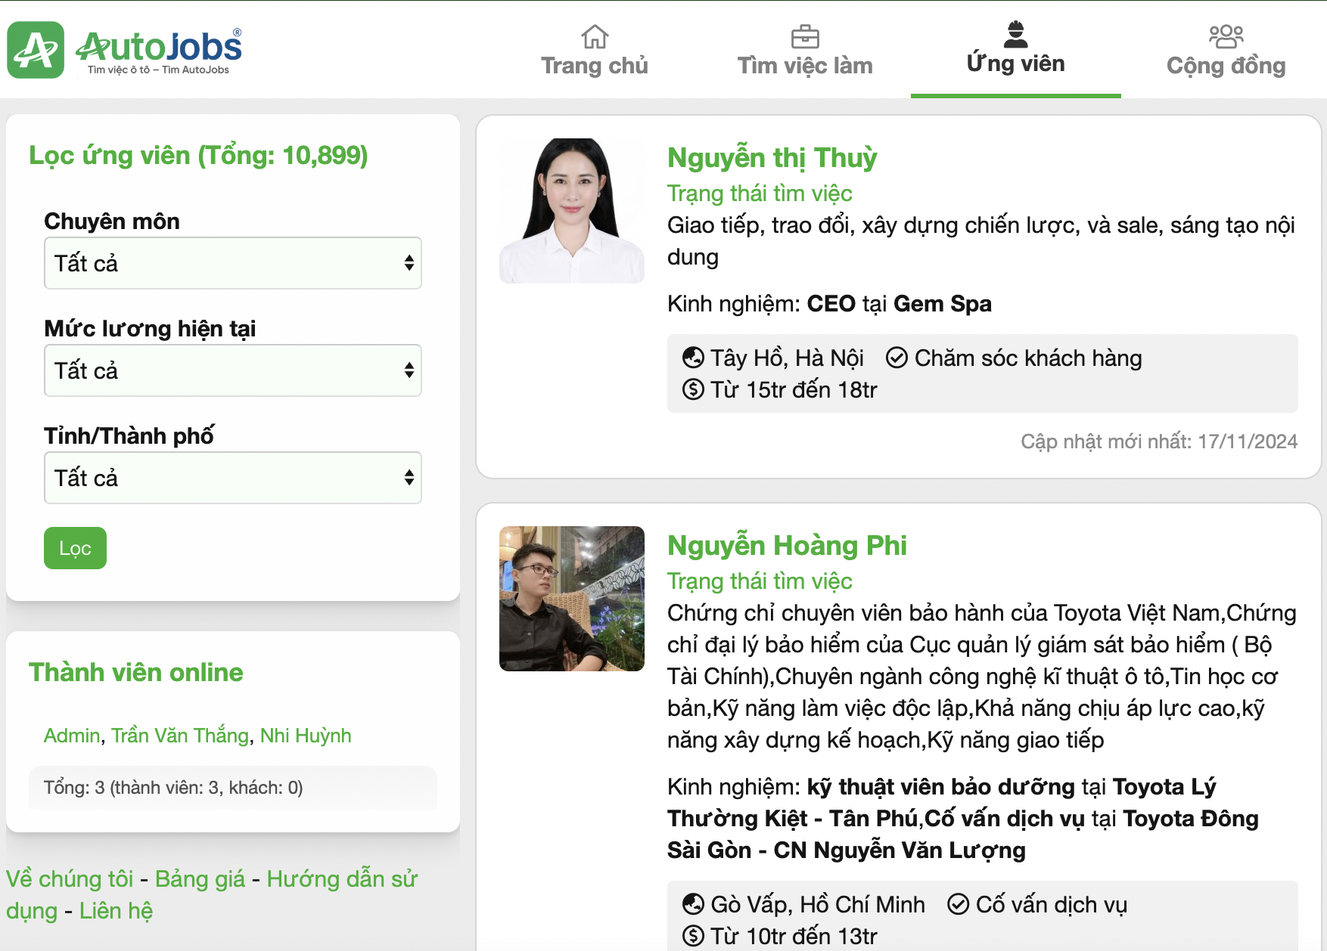Image resolution: width=1327 pixels, height=951 pixels.
Task: Open the Tỉnh/Thành phố dropdown
Action: (233, 478)
